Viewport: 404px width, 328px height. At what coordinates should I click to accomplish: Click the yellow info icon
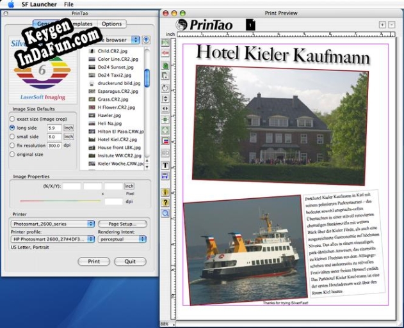click(x=165, y=192)
